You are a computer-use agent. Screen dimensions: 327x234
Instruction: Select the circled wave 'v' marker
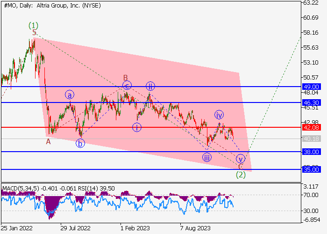click(x=241, y=159)
